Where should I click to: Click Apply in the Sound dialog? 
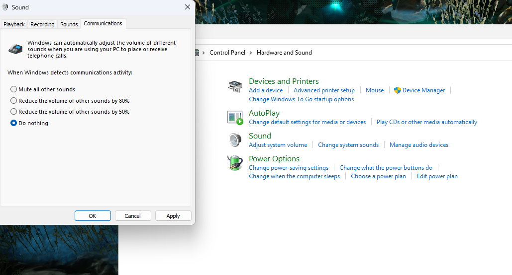[x=173, y=216]
